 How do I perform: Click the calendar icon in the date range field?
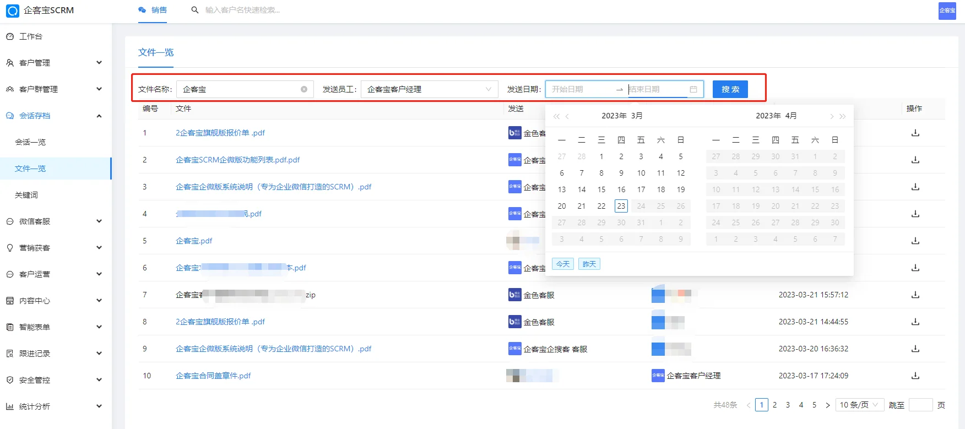(x=693, y=89)
